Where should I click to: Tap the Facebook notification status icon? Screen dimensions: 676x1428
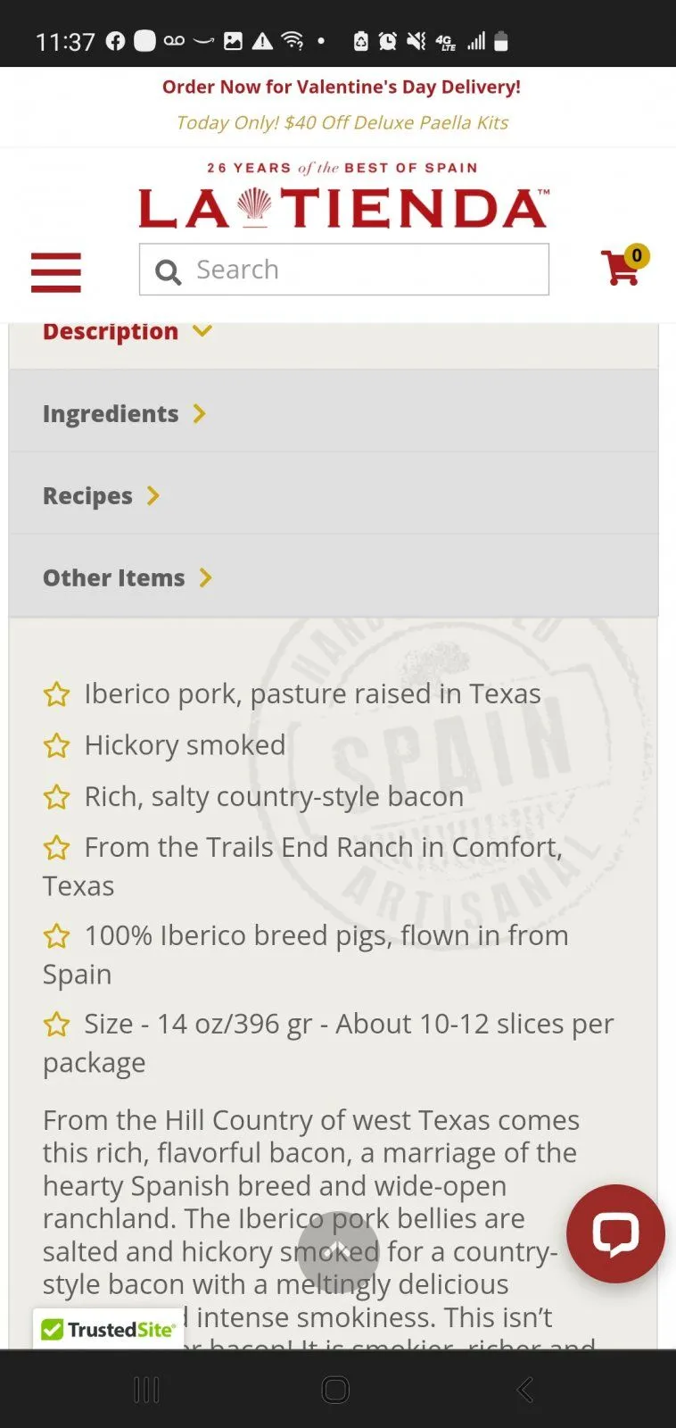point(116,41)
